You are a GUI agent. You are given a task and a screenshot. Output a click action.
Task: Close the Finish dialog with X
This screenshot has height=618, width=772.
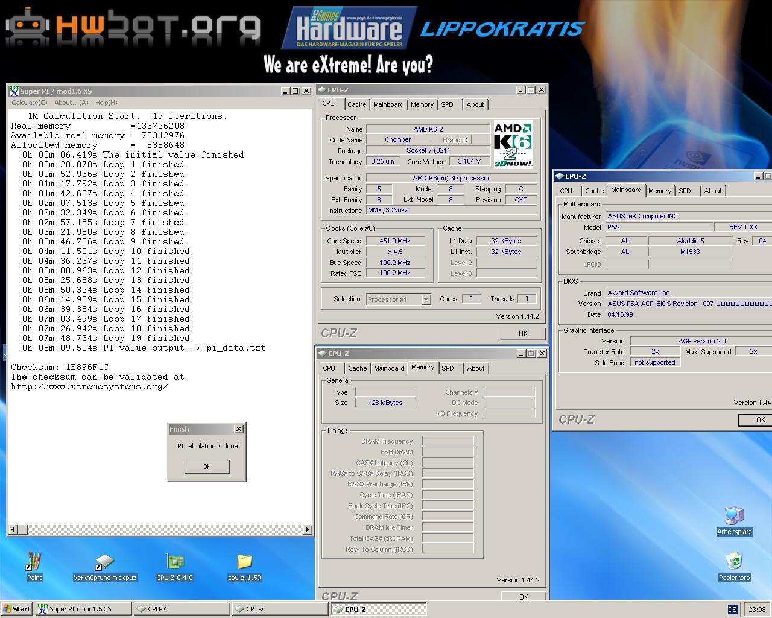pos(239,428)
